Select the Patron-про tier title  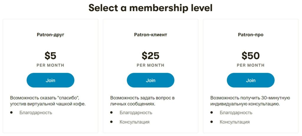click(x=251, y=35)
